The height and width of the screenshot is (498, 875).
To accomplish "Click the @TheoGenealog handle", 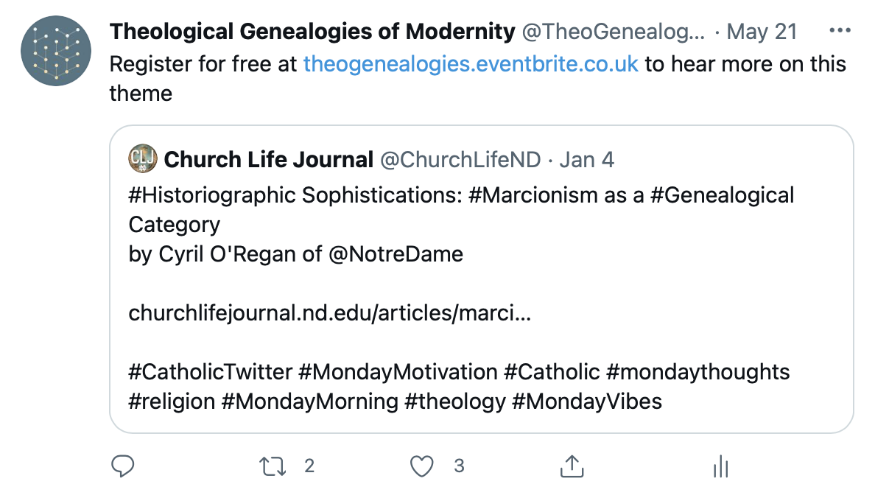I will pyautogui.click(x=613, y=32).
